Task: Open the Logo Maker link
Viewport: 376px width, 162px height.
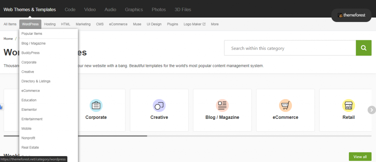Action: pyautogui.click(x=195, y=24)
